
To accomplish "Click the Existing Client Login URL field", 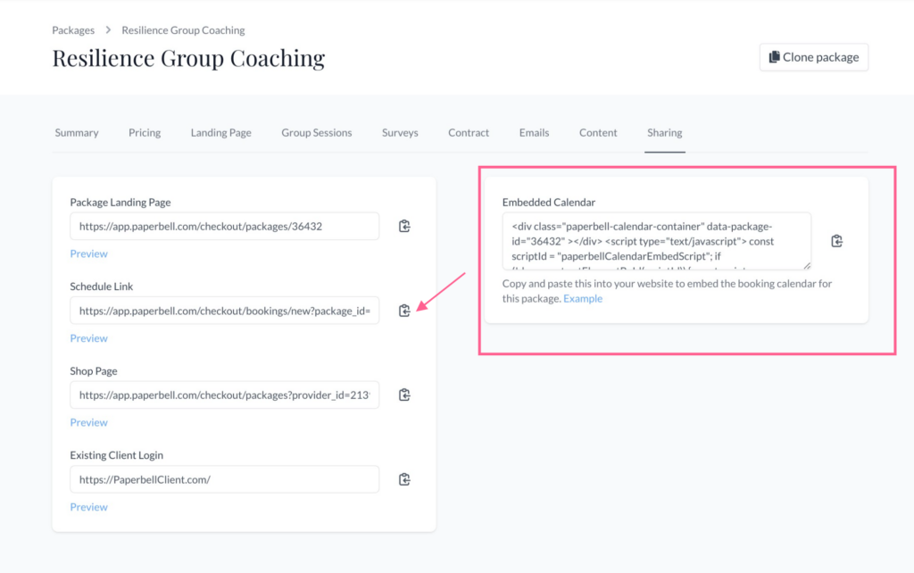I will coord(224,479).
